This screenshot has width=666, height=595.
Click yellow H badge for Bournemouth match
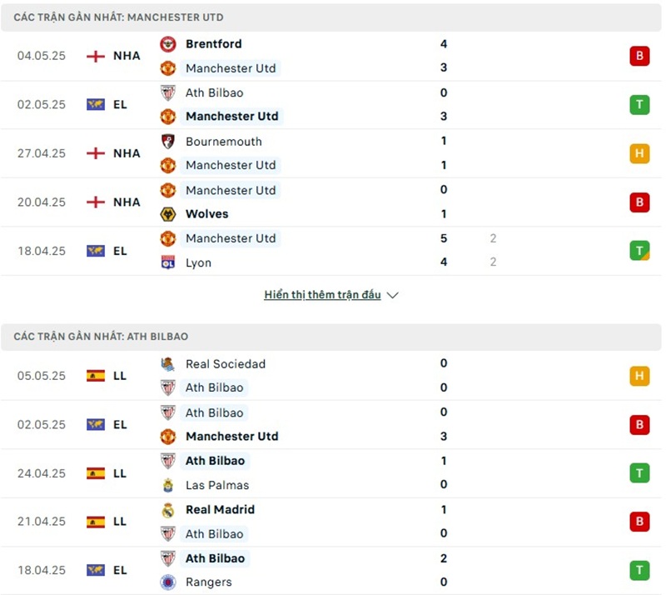pyautogui.click(x=639, y=153)
